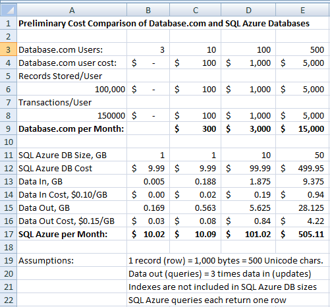Select column D header
Screen dimensions: 330x307
click(248, 10)
